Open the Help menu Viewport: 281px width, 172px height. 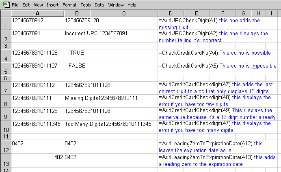click(x=132, y=5)
